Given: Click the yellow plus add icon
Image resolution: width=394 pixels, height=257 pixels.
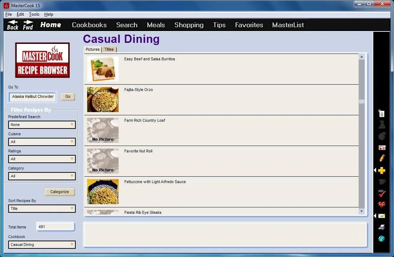Looking at the screenshot, I should click(x=381, y=170).
